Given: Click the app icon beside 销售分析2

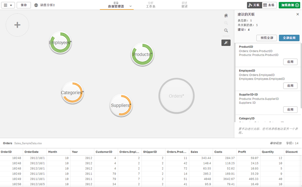Looking at the screenshot, I should point(36,5).
